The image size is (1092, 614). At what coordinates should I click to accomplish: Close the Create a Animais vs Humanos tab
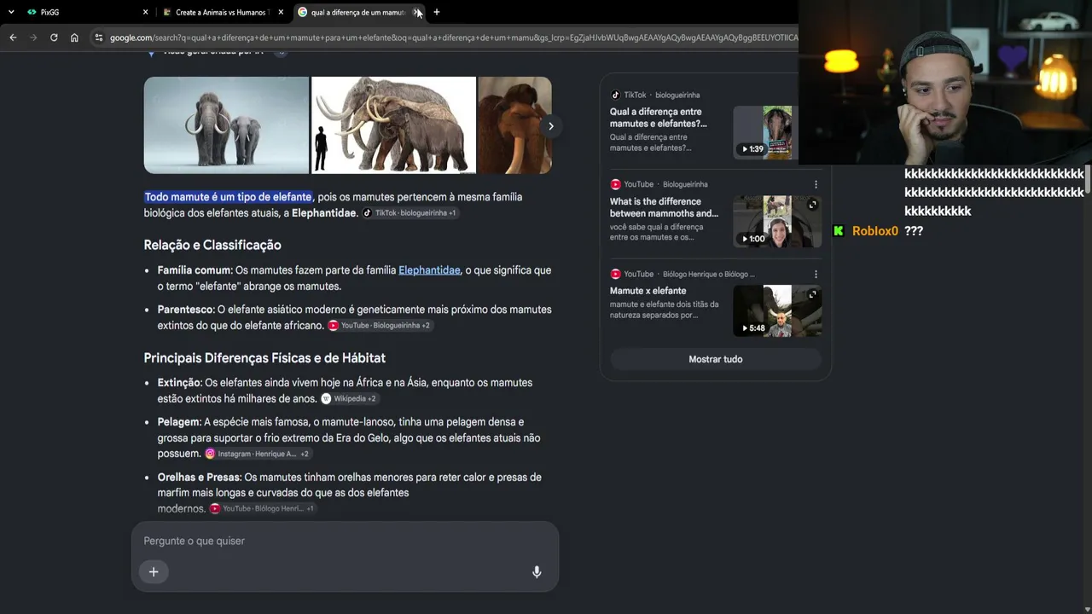(x=281, y=12)
